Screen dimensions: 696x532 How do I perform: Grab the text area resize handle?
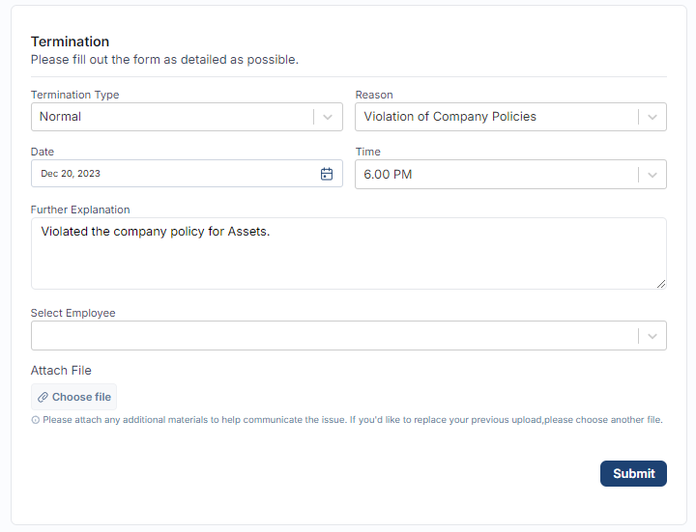click(661, 283)
